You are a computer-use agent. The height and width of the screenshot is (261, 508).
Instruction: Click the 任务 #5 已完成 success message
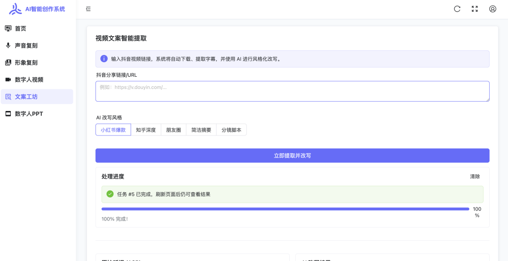[164, 194]
